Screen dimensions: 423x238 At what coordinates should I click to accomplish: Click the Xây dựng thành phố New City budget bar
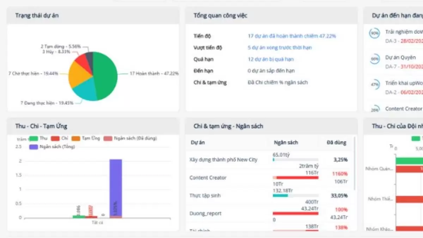coord(295,160)
